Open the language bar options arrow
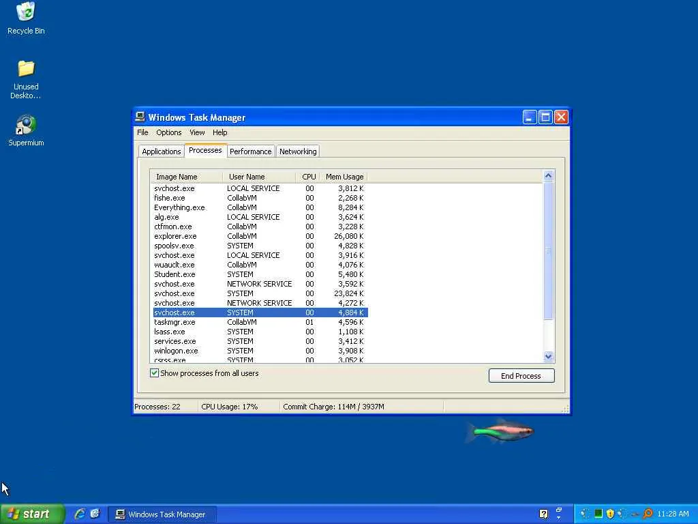This screenshot has width=698, height=524. pyautogui.click(x=559, y=519)
